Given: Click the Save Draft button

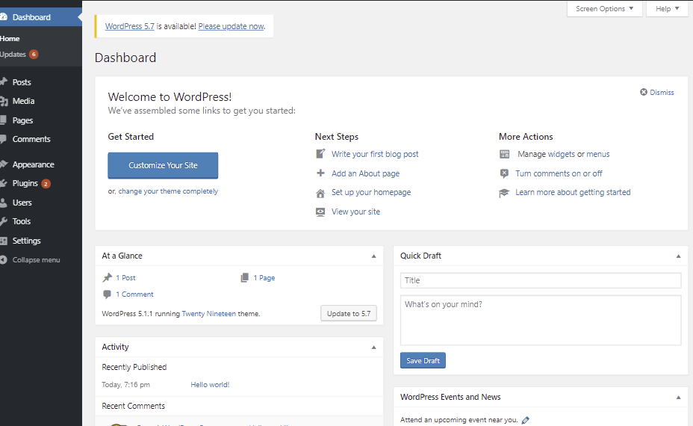Looking at the screenshot, I should pyautogui.click(x=423, y=360).
